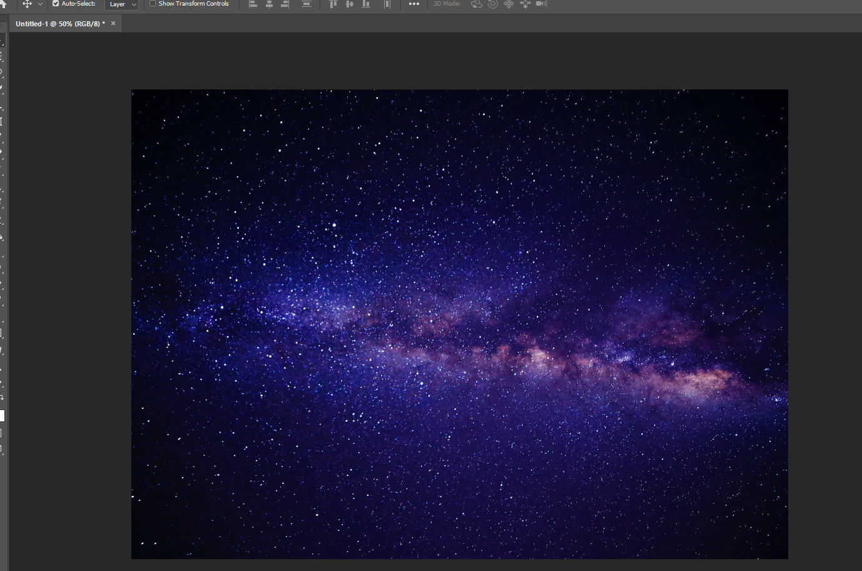Click the 3D rotate mode icon

pos(477,4)
